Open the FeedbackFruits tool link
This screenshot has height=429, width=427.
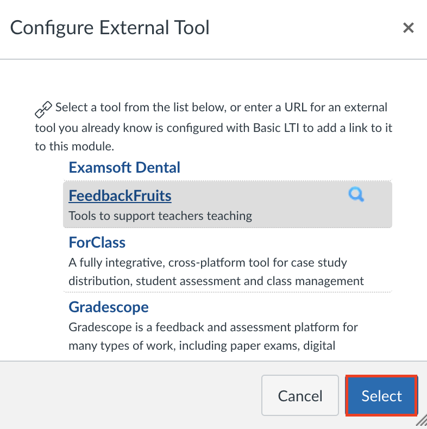tap(120, 195)
